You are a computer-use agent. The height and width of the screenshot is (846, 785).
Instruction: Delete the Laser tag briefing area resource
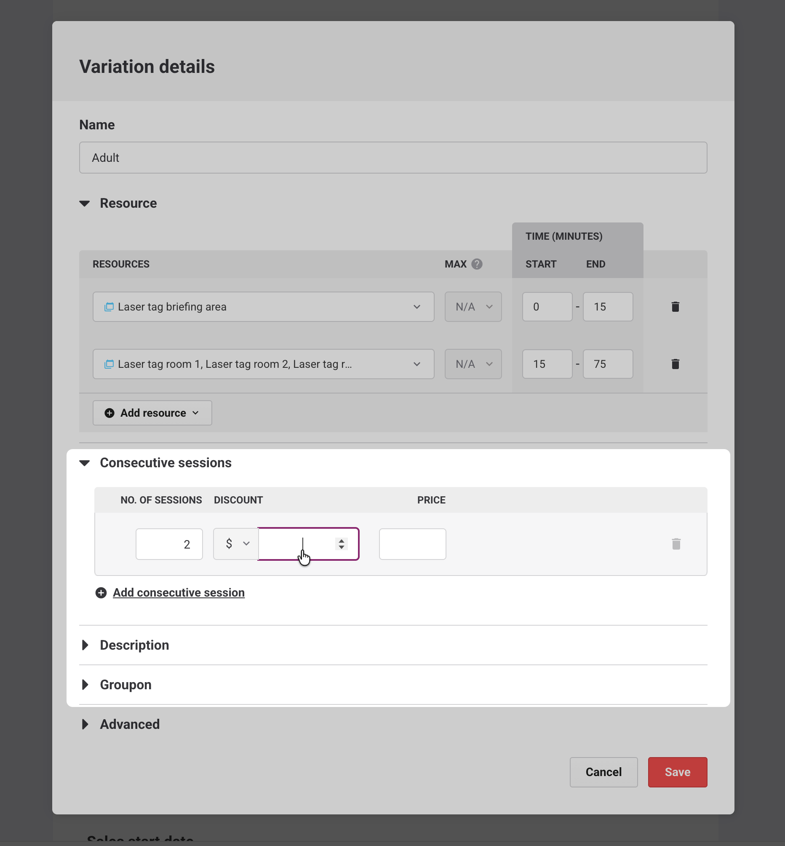click(x=675, y=307)
